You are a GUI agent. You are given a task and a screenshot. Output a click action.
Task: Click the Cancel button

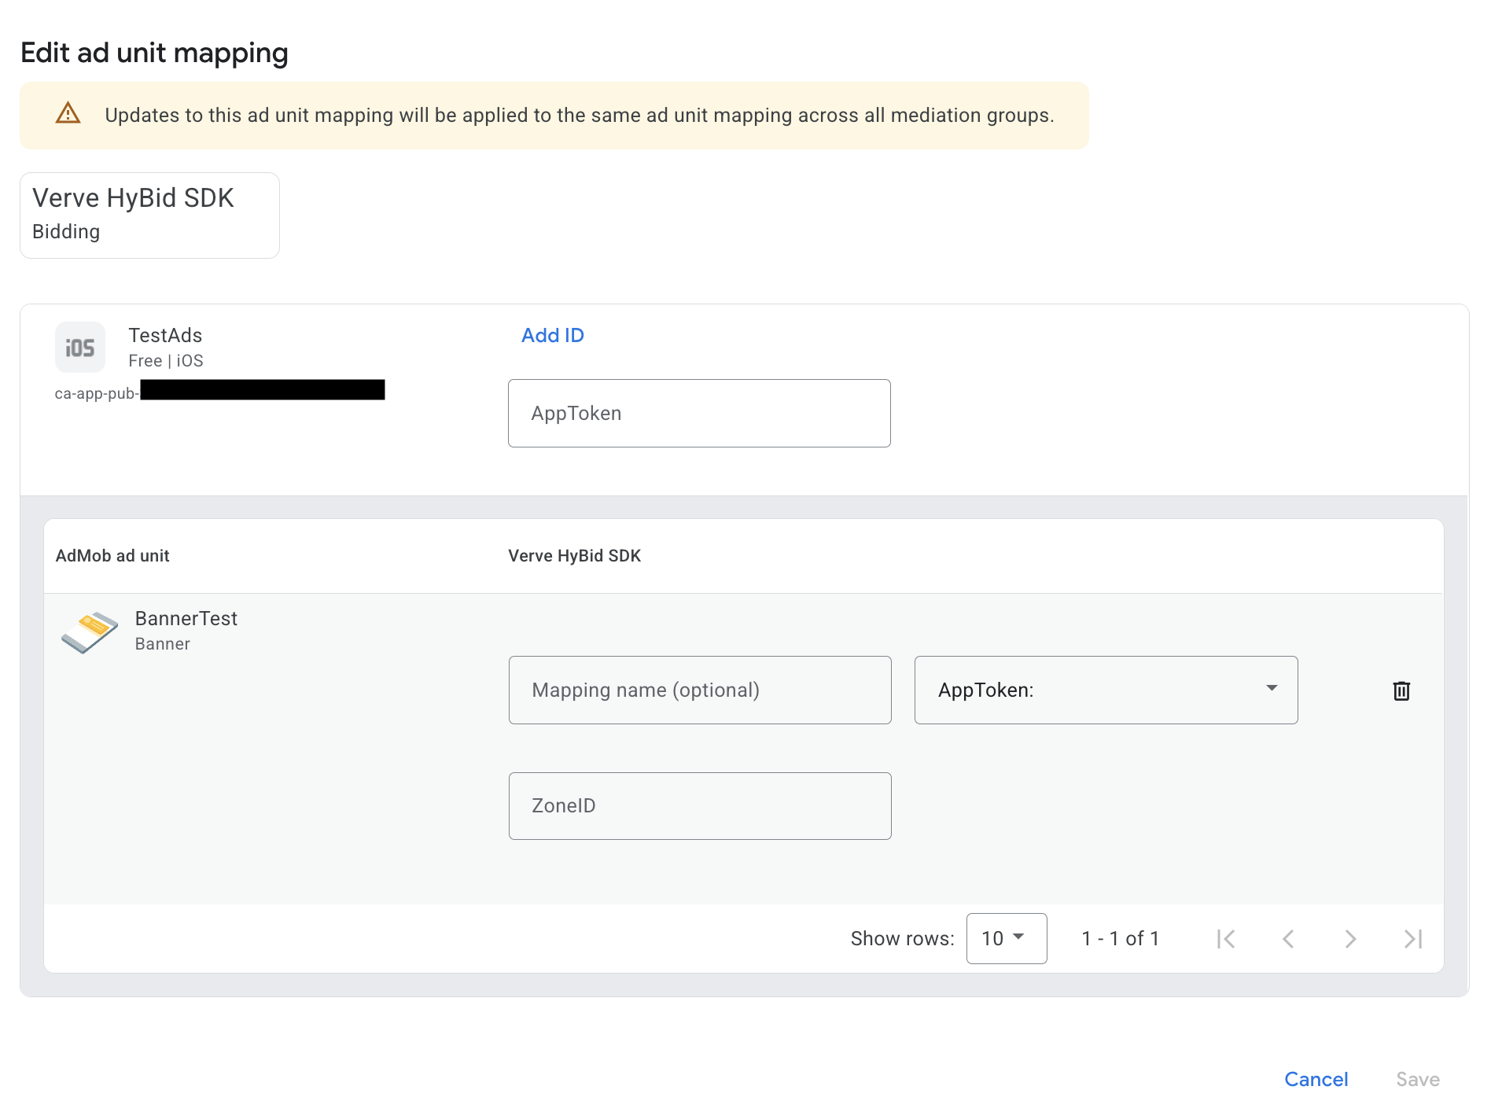[x=1316, y=1079]
